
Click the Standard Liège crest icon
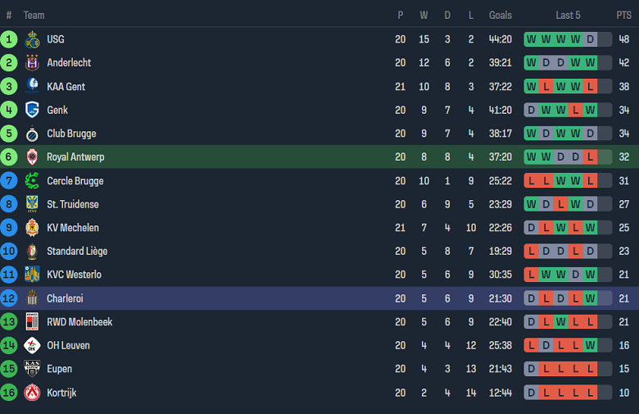pos(33,252)
